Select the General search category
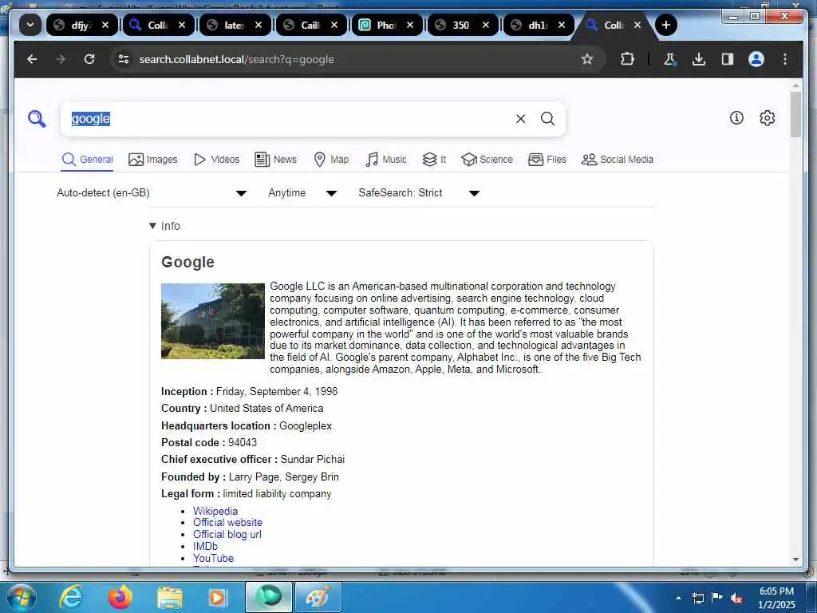 click(87, 160)
